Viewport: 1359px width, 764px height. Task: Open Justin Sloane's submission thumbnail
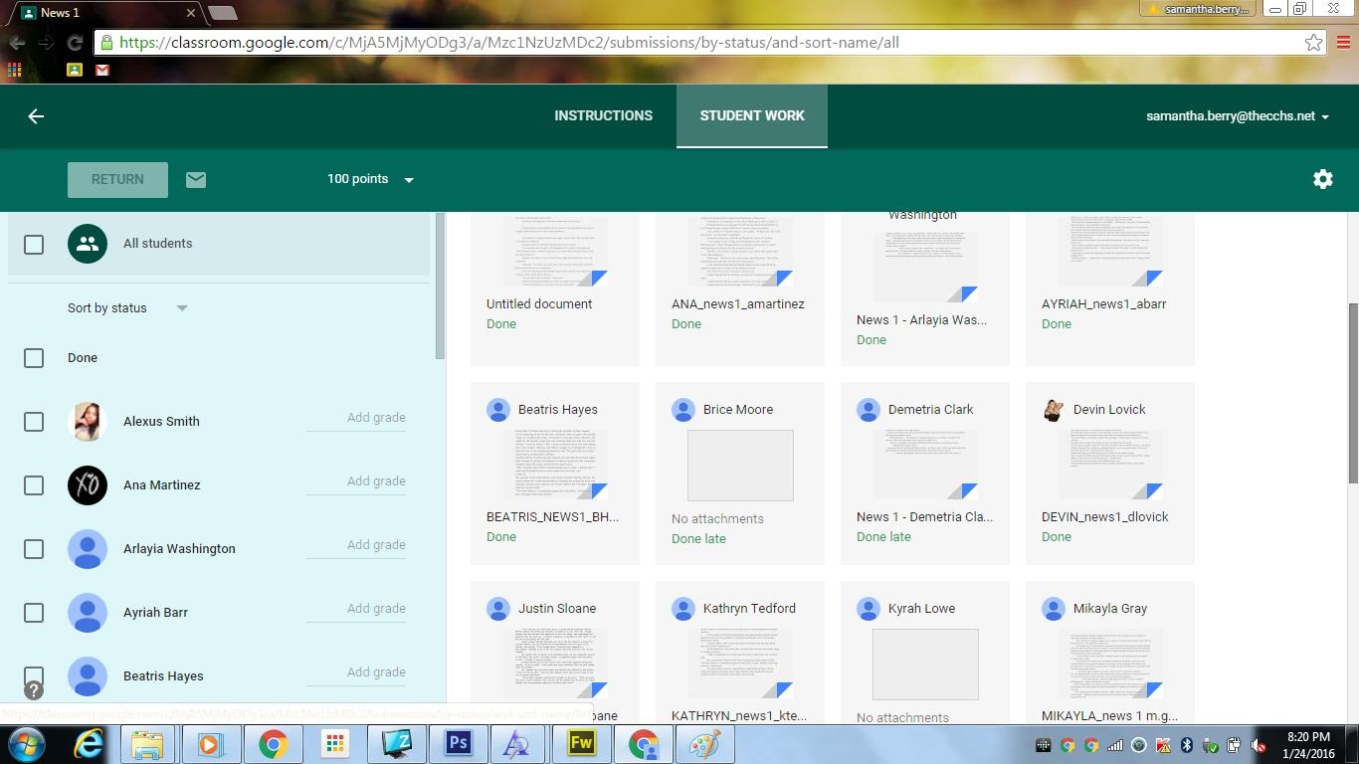coord(555,664)
